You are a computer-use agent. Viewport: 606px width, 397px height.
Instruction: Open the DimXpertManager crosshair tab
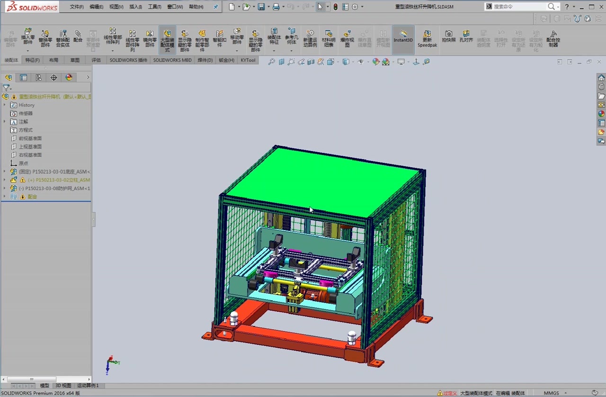(x=53, y=78)
